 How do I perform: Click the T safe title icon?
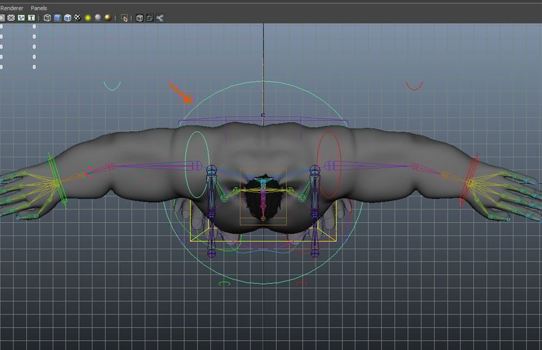pos(31,18)
